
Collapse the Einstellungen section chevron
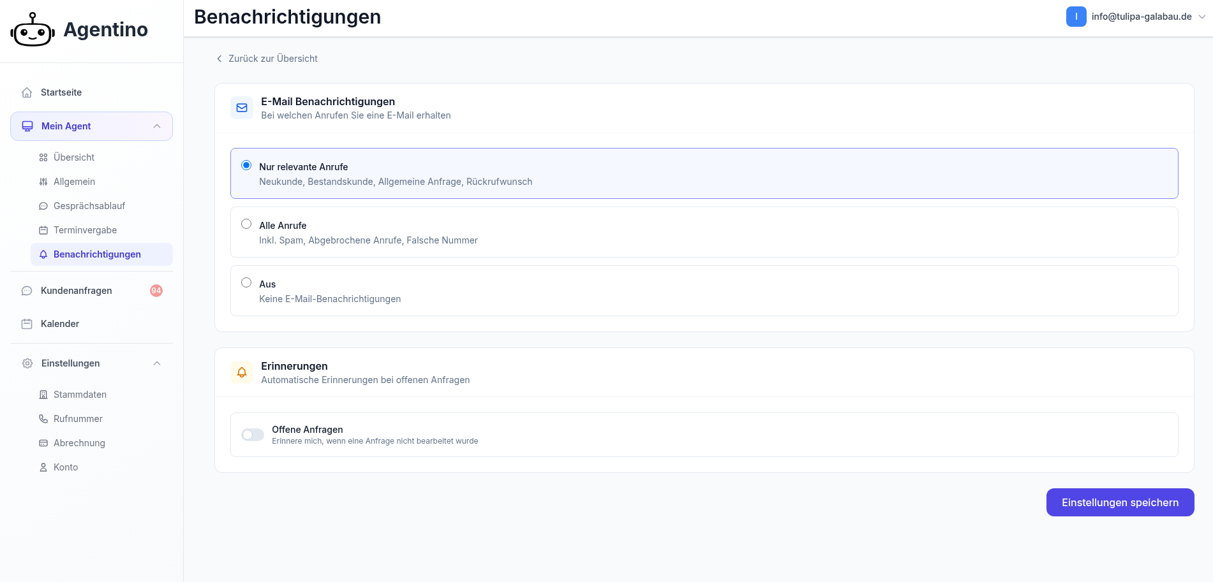[157, 363]
